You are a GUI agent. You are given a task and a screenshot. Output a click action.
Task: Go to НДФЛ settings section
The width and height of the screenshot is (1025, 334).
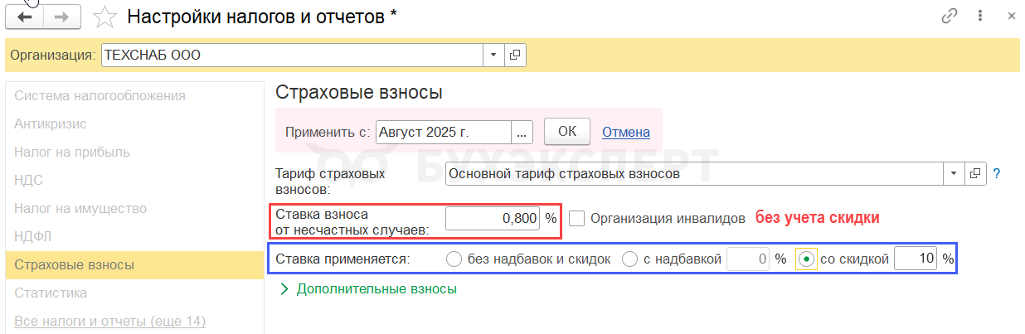[33, 237]
